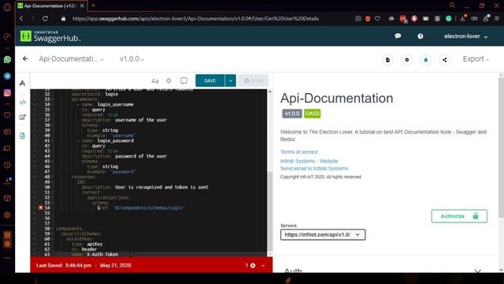The width and height of the screenshot is (504, 284).
Task: Collapse the Auth section chevron
Action: point(478,271)
